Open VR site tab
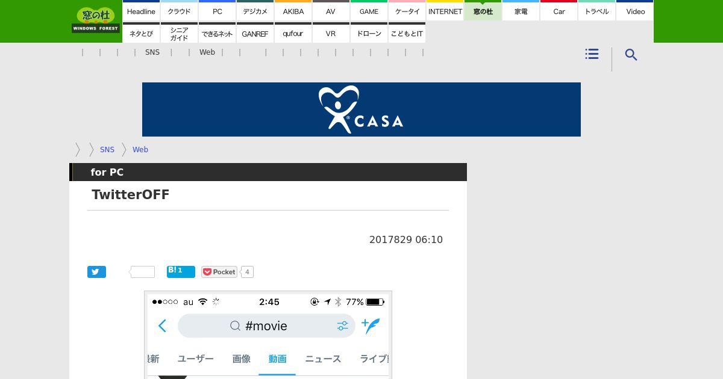The image size is (723, 379). (x=331, y=33)
